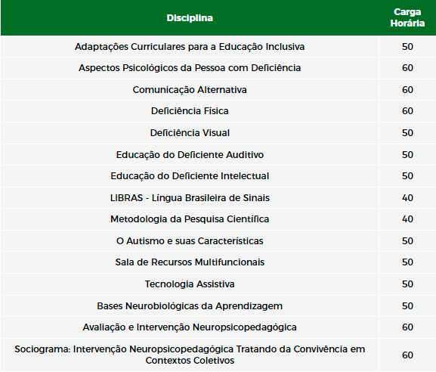Screen dimensions: 436x372
Task: Click the Deficiência Visual discipline
Action: tap(190, 133)
